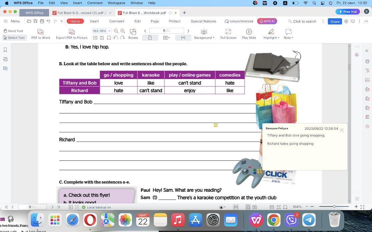Select the Hand Tool
This screenshot has width=372, height=232.
[13, 31]
